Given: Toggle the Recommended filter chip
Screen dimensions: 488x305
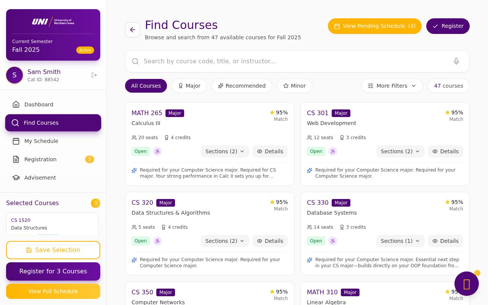Looking at the screenshot, I should click(242, 86).
